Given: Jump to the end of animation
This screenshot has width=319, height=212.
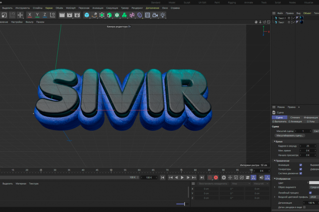Looking at the screenshot, I should 202,178.
